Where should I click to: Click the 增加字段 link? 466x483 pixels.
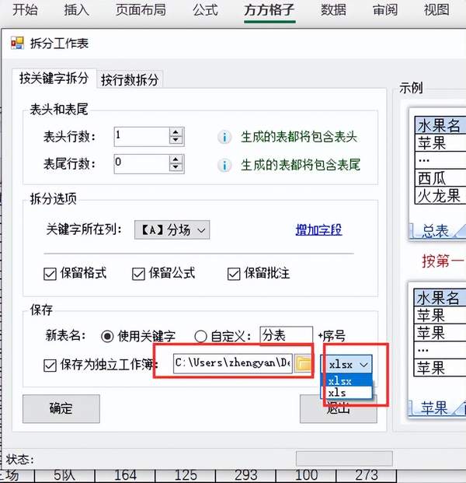(x=318, y=229)
